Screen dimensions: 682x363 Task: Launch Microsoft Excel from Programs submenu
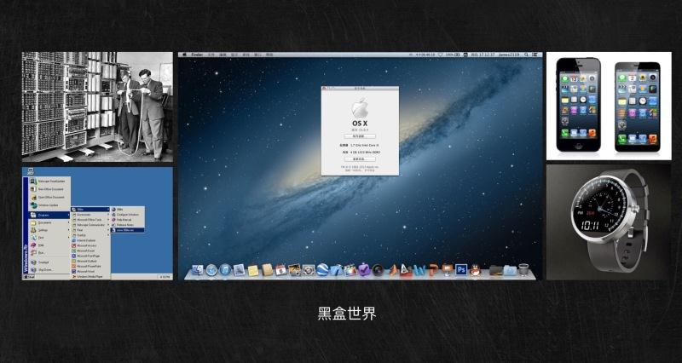tap(90, 251)
